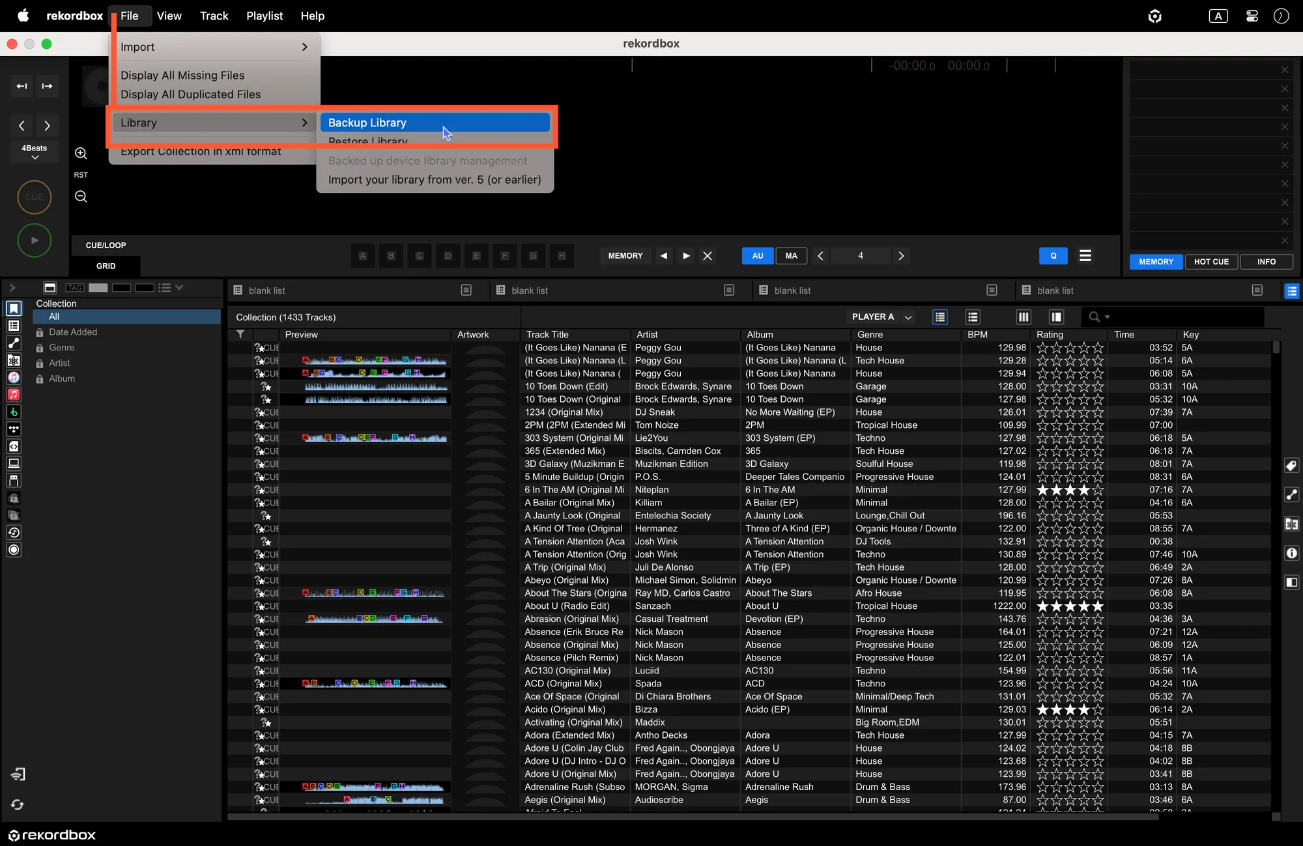The width and height of the screenshot is (1303, 846).
Task: Click the track filter funnel icon
Action: (240, 334)
